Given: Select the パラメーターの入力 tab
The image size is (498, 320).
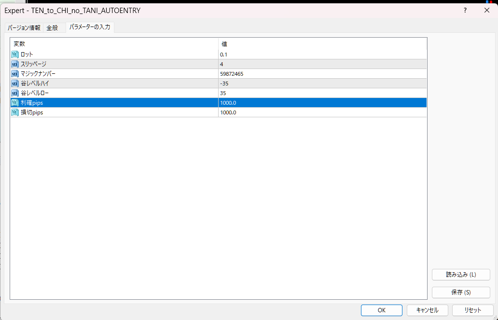Looking at the screenshot, I should coord(90,28).
